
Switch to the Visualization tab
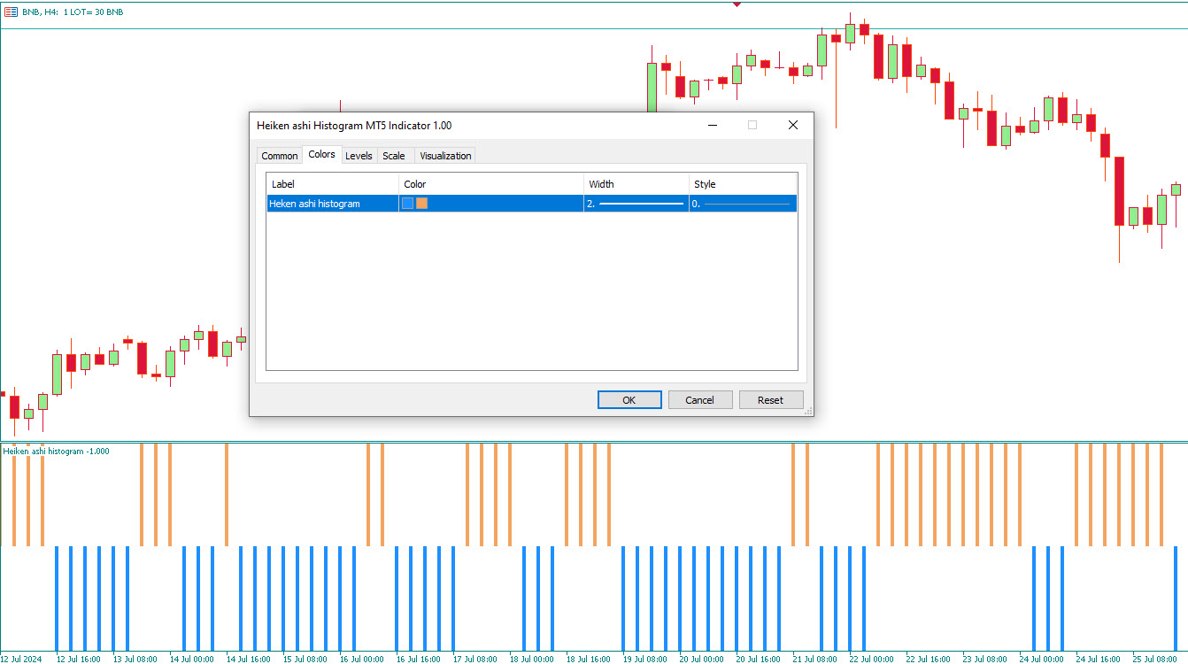[444, 155]
